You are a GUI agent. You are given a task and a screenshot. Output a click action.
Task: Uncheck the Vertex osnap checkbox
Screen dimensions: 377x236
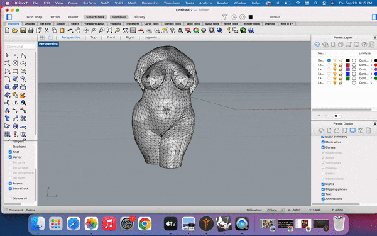coord(10,157)
